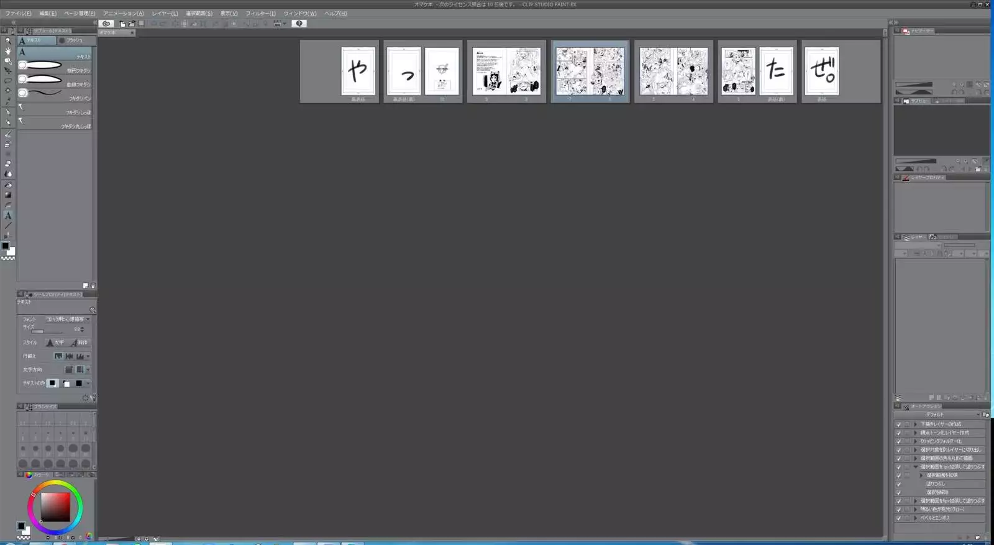The image size is (994, 545).
Task: Click the CLIP STUDIO launcher icon
Action: (x=106, y=24)
